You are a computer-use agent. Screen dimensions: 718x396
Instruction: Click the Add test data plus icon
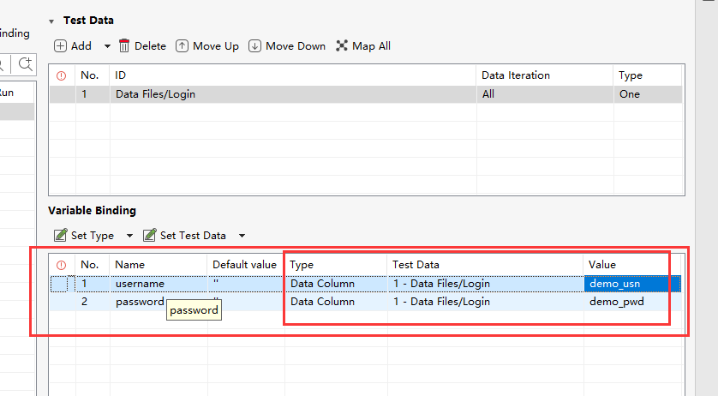(x=60, y=46)
